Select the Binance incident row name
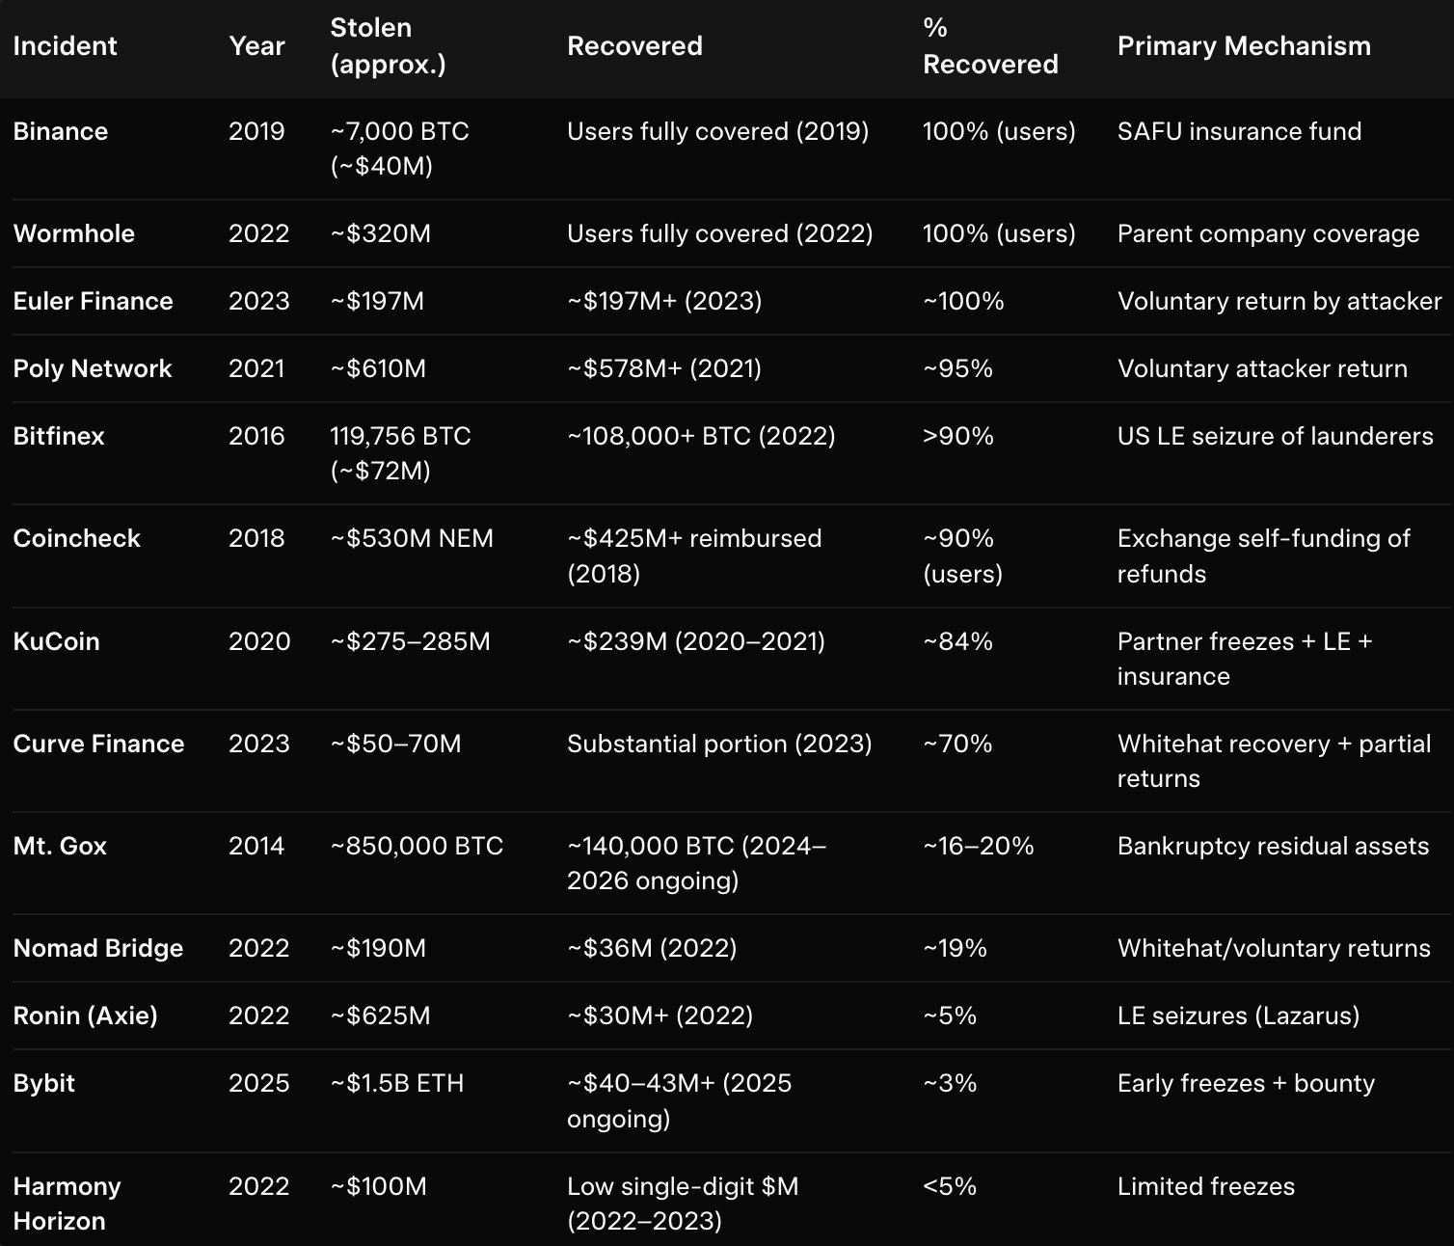1454x1246 pixels. point(60,131)
